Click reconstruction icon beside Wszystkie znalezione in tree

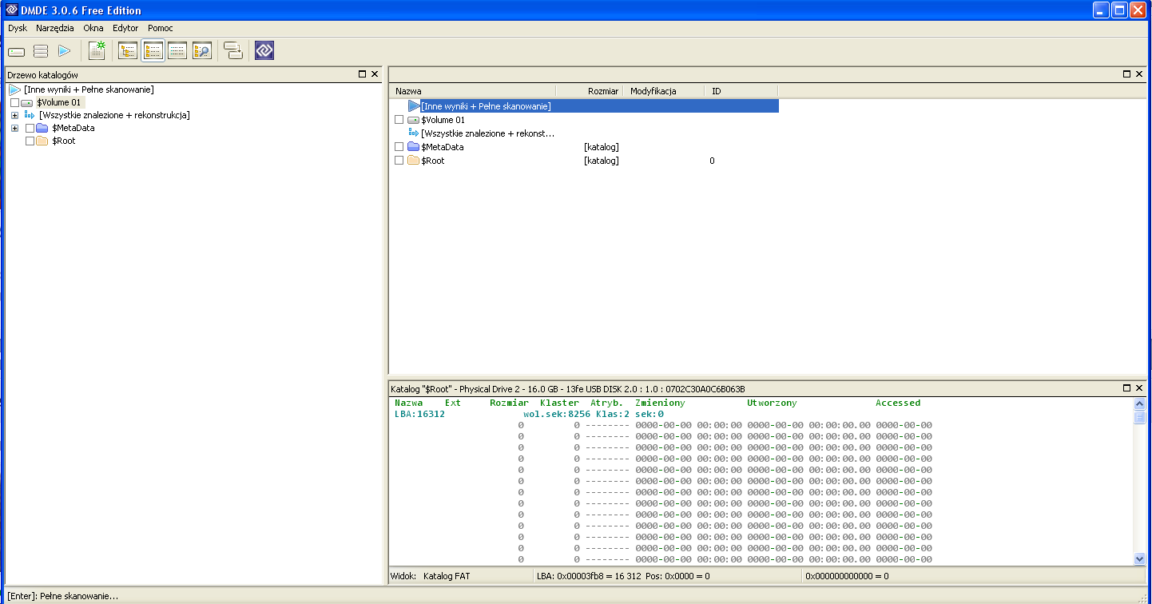30,115
